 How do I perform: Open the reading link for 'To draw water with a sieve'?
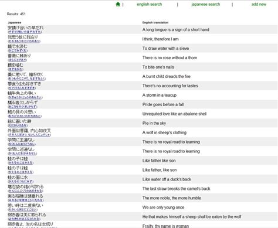pos(18,50)
